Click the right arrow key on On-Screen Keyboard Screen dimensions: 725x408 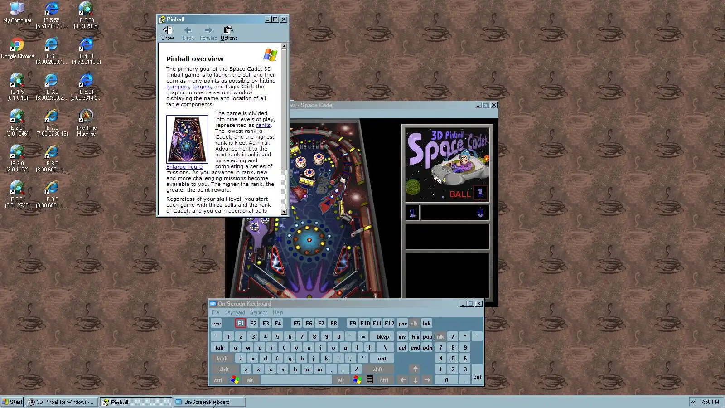pyautogui.click(x=427, y=380)
